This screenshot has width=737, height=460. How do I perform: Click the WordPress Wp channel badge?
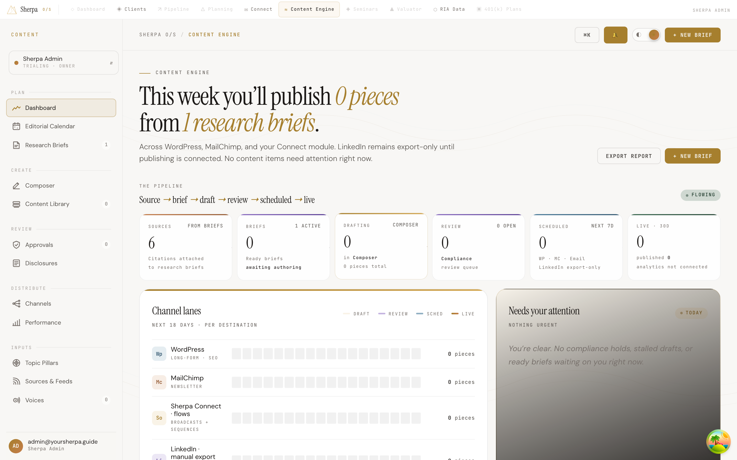click(x=159, y=354)
